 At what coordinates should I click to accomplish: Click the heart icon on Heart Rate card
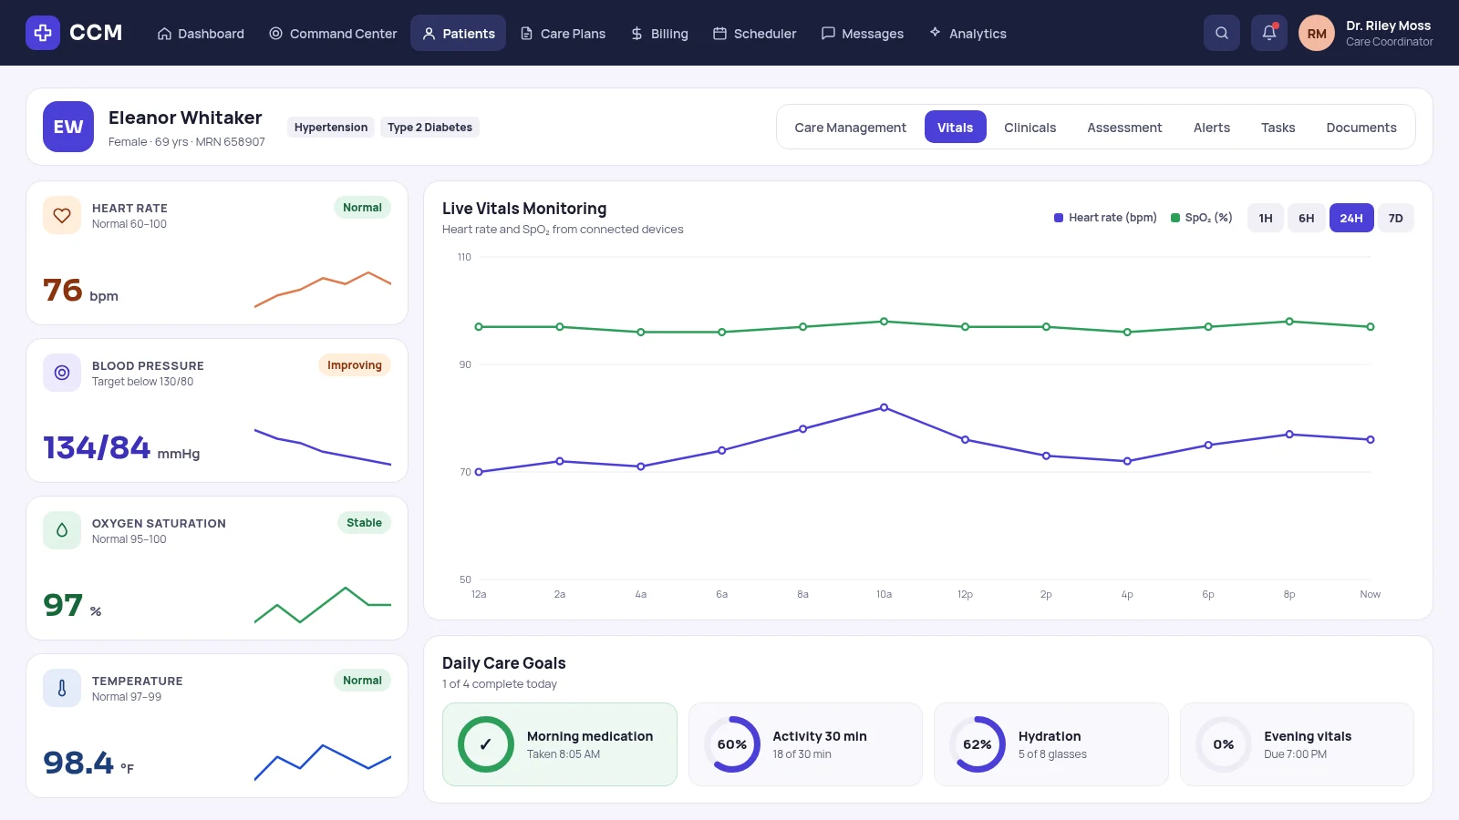[x=62, y=216]
